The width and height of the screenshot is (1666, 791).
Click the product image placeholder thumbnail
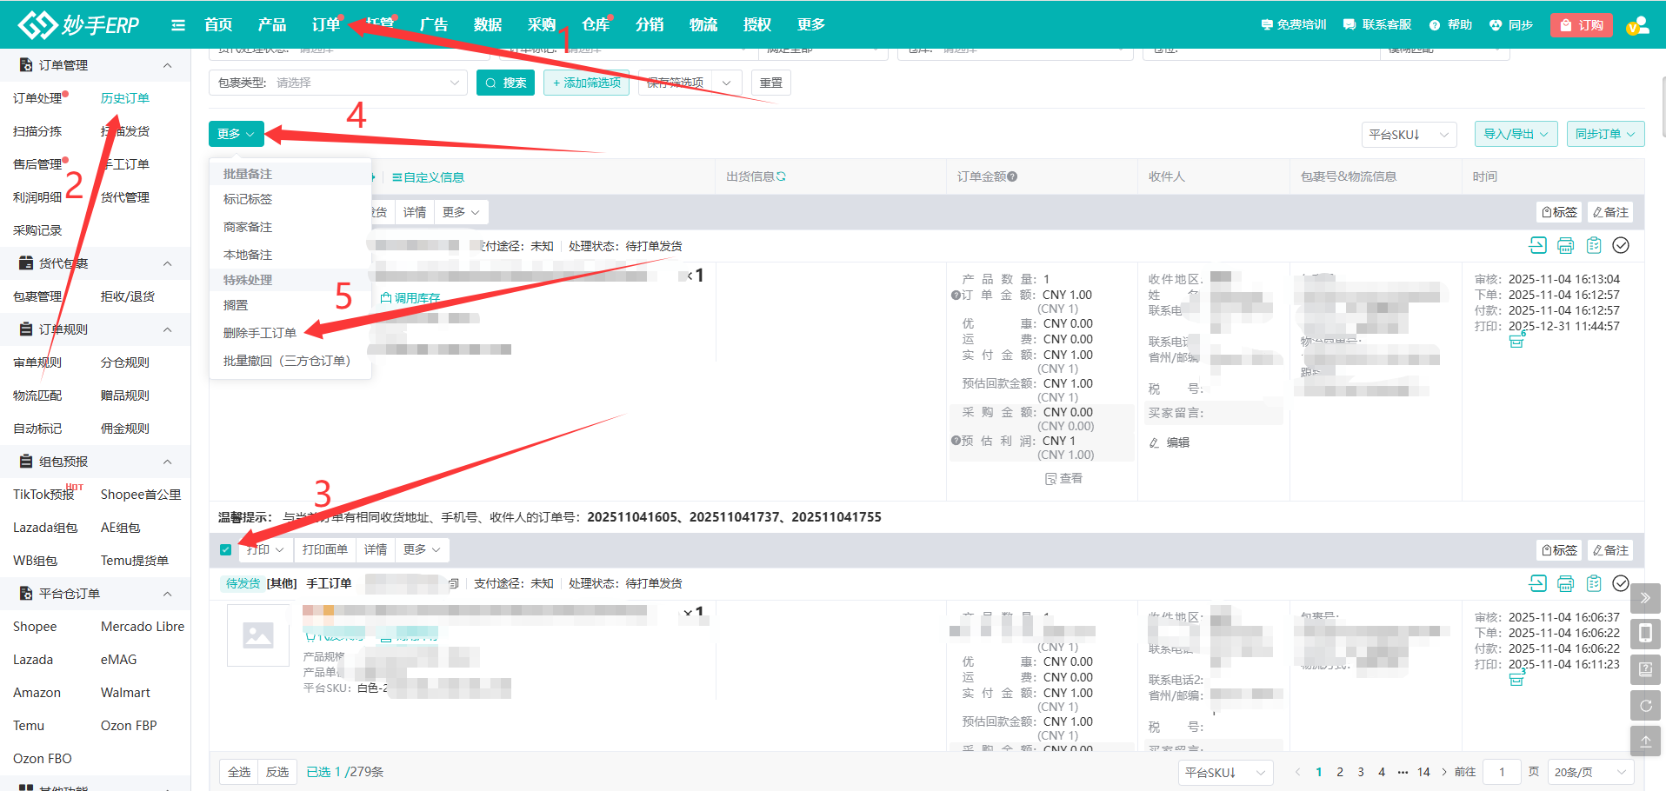pos(258,635)
